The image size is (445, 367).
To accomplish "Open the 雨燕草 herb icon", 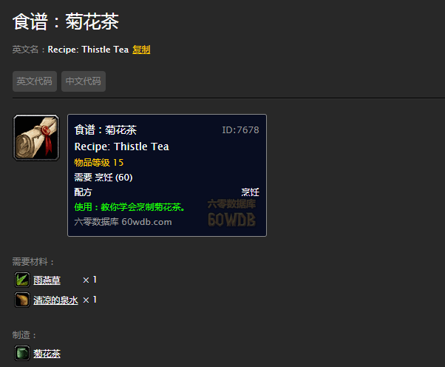I will (x=22, y=280).
